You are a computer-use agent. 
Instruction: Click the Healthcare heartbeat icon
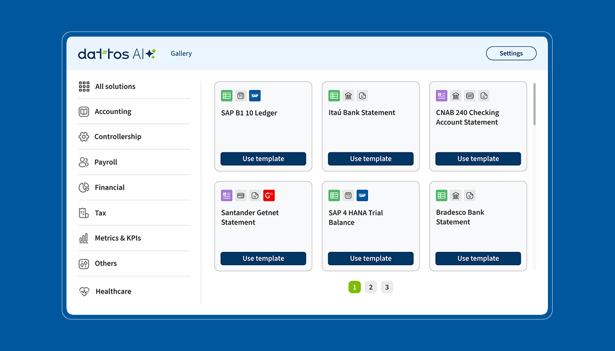84,292
